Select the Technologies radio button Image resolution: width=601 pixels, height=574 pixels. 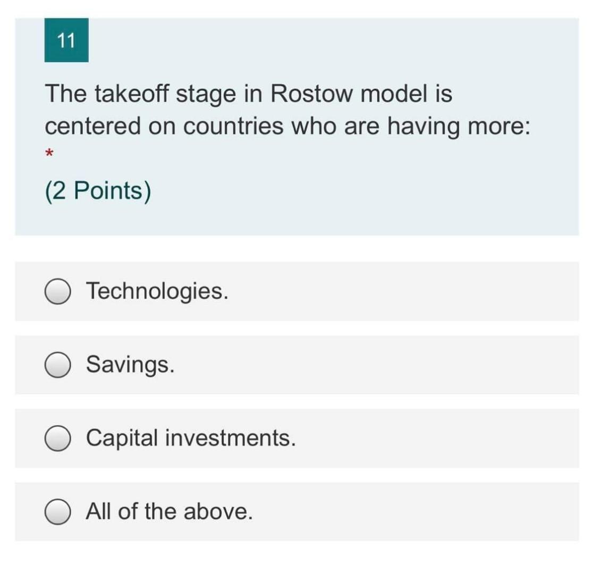pos(57,291)
